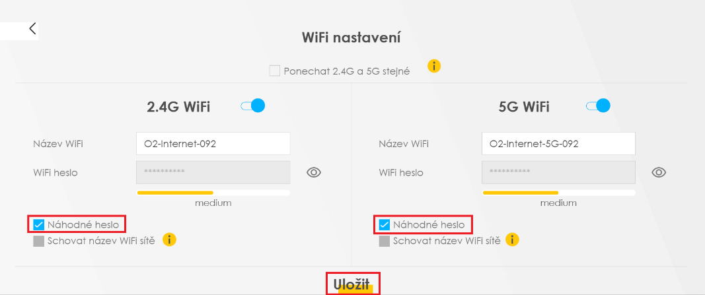Click the 5G WiFi heslo password field
Image resolution: width=705 pixels, height=295 pixels.
558,172
